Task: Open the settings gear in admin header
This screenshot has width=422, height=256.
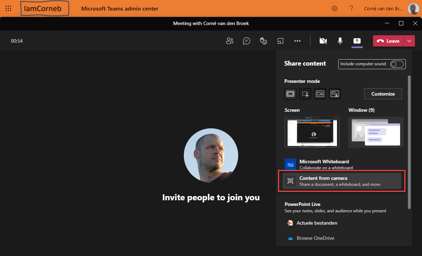Action: (334, 8)
